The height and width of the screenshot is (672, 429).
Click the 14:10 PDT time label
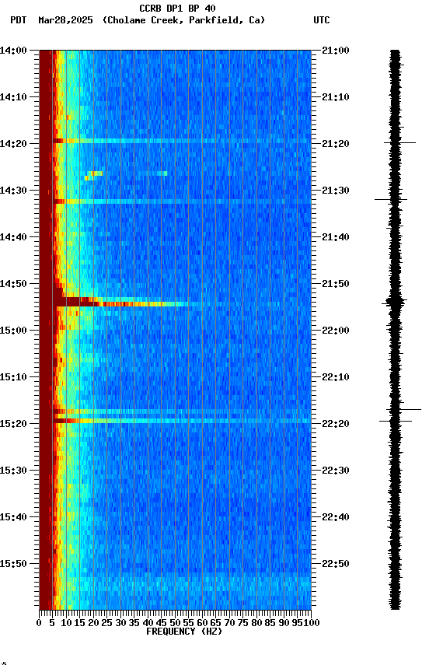pyautogui.click(x=13, y=97)
